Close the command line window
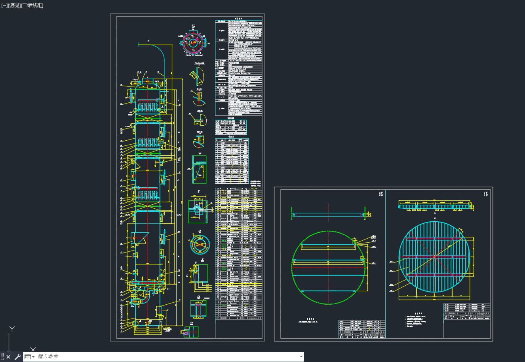This screenshot has width=525, height=362. pos(8,357)
